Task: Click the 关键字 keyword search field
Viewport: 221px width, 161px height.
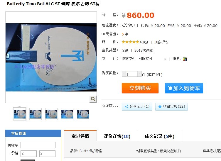Action: tap(38, 145)
